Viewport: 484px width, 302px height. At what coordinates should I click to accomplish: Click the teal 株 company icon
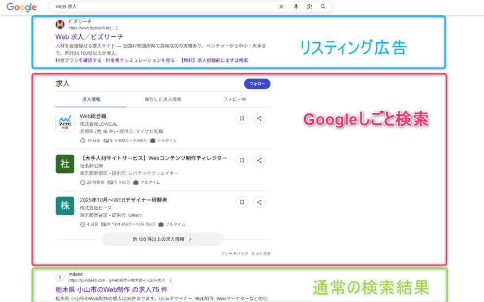65,205
